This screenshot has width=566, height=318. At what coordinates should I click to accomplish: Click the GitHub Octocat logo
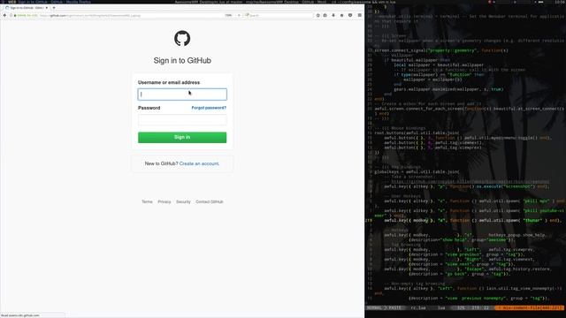point(182,38)
